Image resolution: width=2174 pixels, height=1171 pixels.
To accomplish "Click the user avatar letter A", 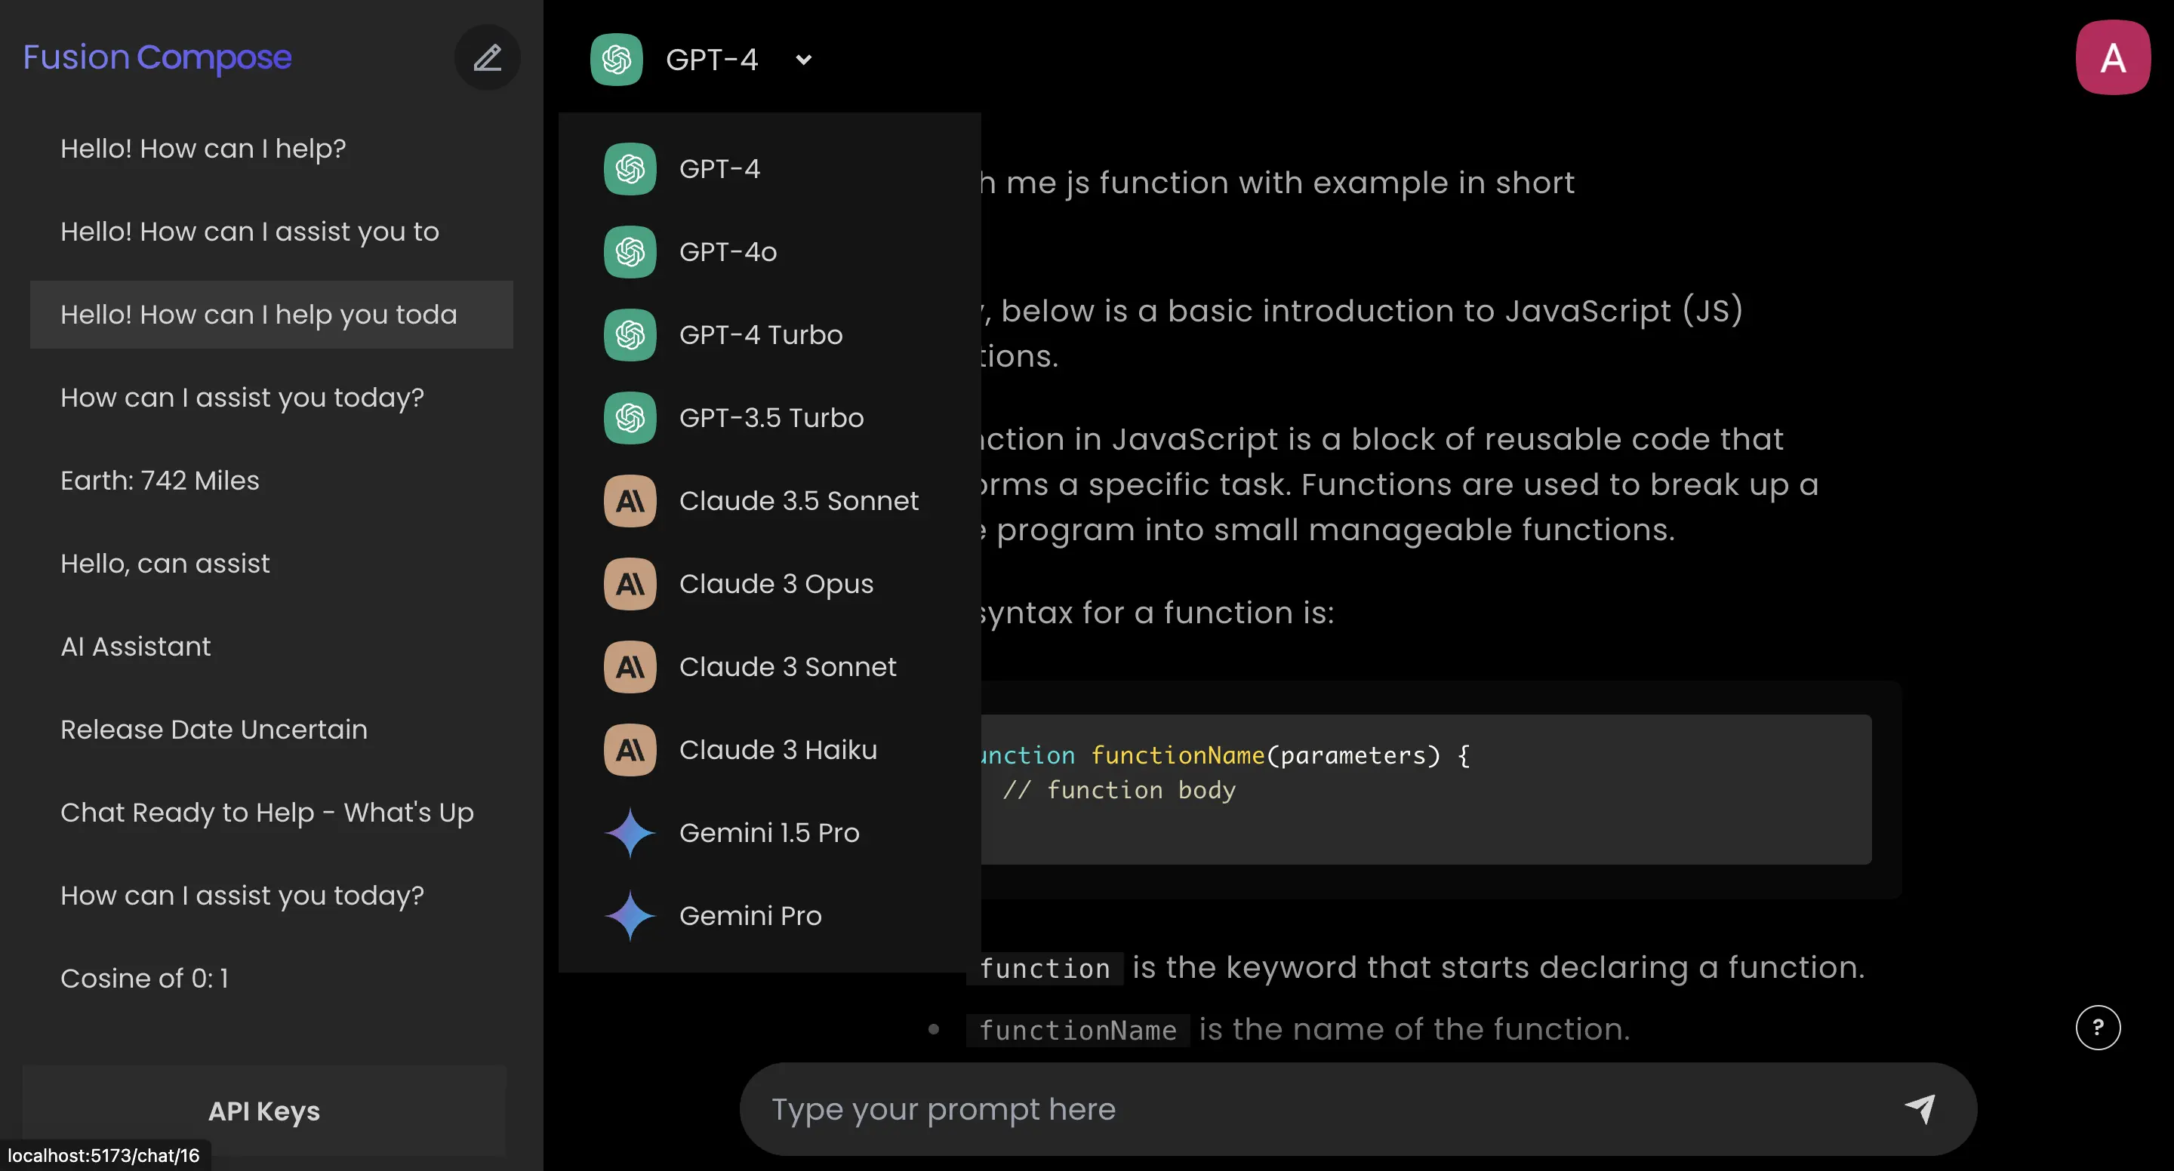I will click(2112, 57).
